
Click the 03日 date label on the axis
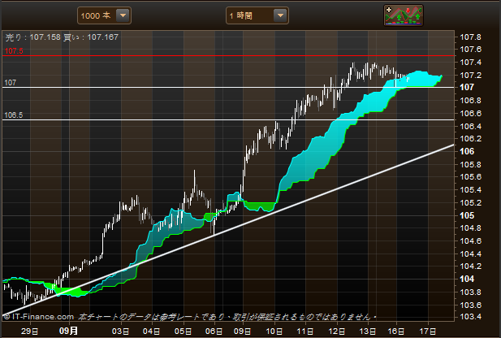click(x=121, y=331)
